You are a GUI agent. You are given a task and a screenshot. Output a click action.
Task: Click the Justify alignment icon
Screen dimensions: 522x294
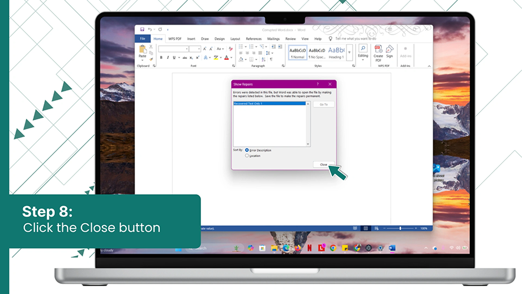[260, 53]
